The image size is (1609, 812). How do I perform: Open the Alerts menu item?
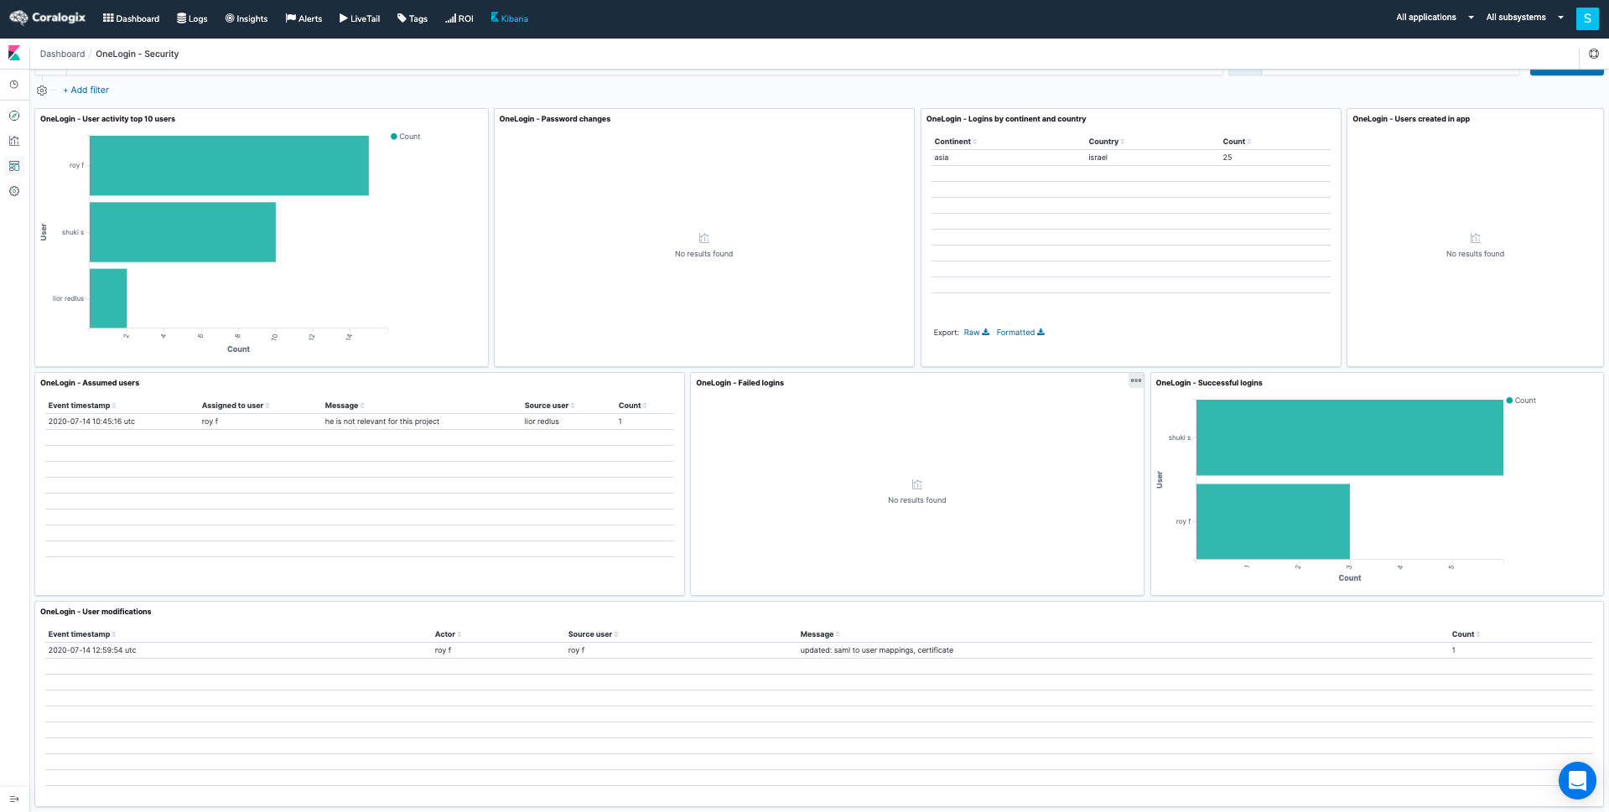(304, 18)
